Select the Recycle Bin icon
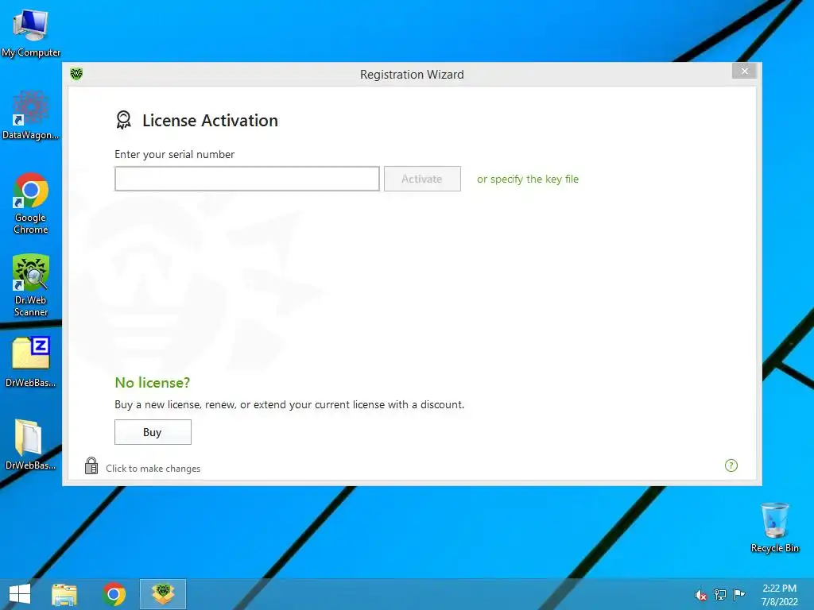Image resolution: width=814 pixels, height=610 pixels. click(774, 527)
